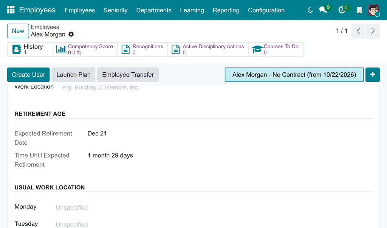
Task: Click the 'Alex Morgan' record title
Action: tap(48, 34)
